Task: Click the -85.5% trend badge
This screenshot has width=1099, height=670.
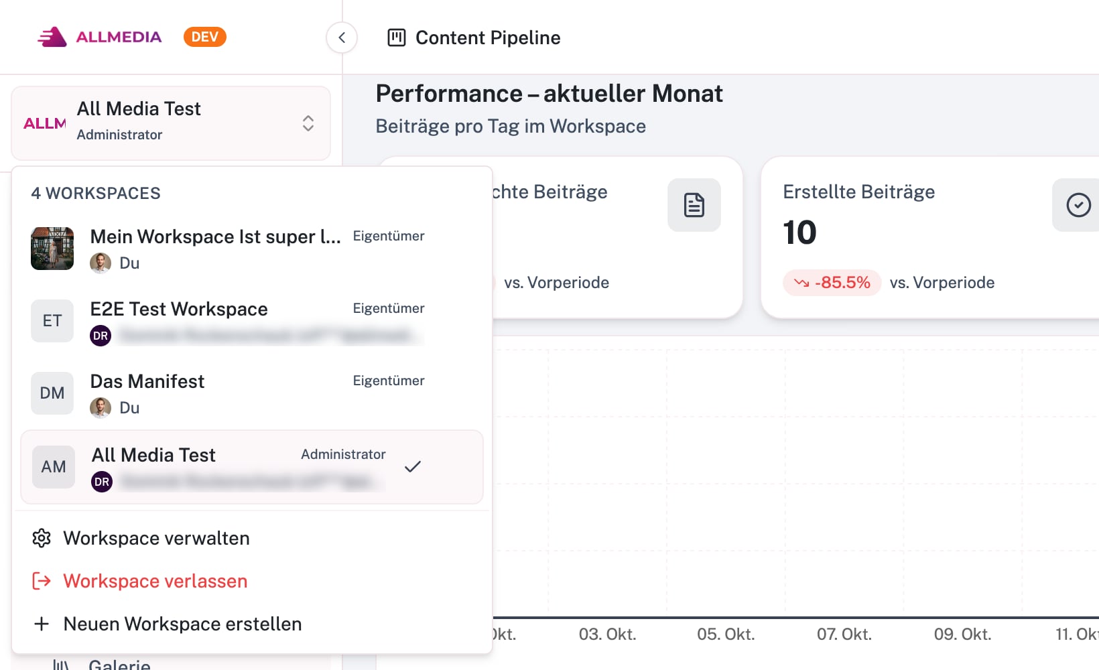Action: (x=832, y=283)
